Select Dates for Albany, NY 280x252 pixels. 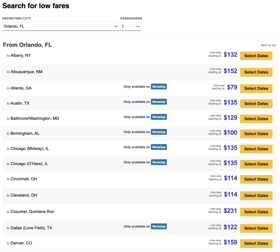(256, 56)
